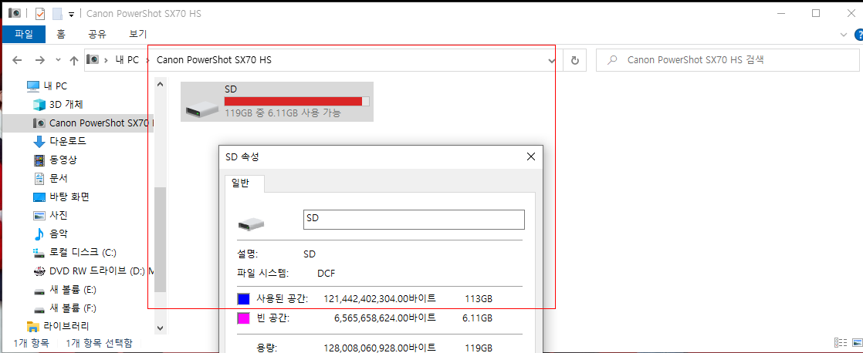
Task: Click Canon PowerShot SX70 HS breadcrumb
Action: 214,60
